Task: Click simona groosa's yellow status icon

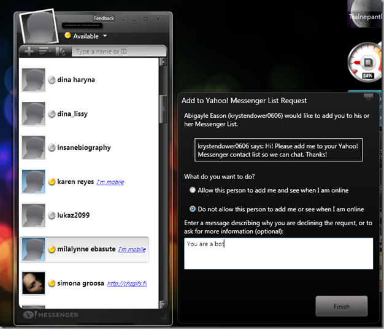Action: (x=52, y=283)
